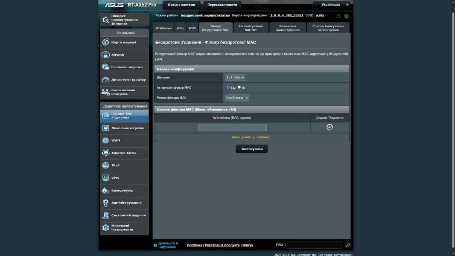Select Так radio to enable MAC filter

[x=228, y=87]
